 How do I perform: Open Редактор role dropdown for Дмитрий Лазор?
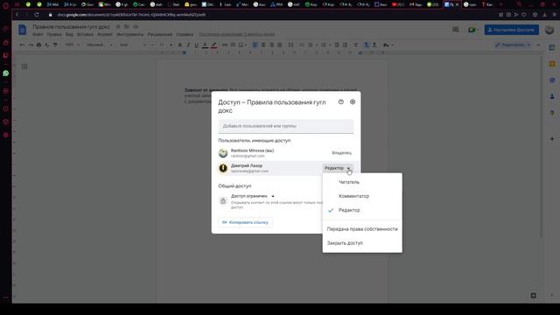[338, 168]
